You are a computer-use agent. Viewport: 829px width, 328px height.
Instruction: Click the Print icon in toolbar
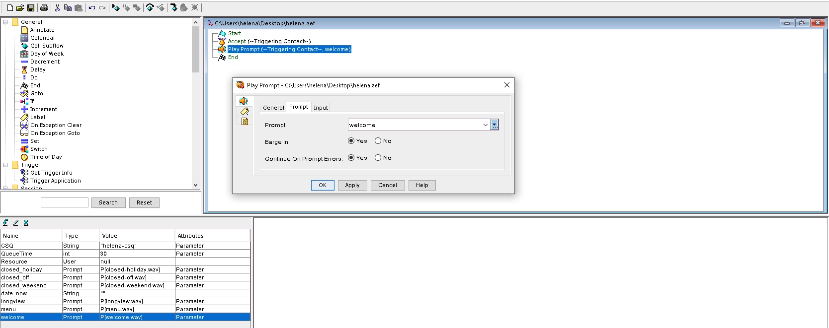pyautogui.click(x=44, y=8)
